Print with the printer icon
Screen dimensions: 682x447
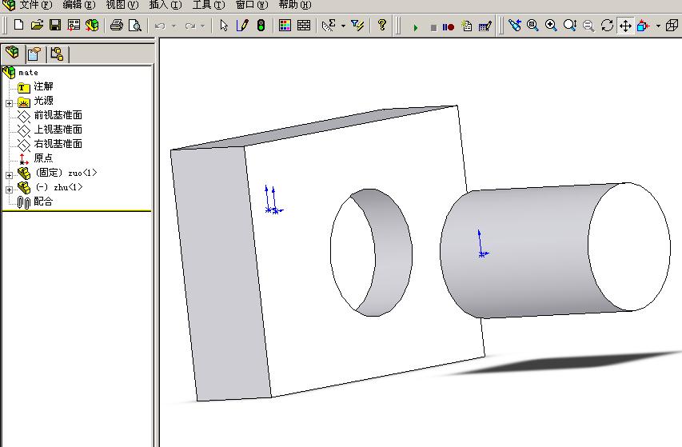tap(116, 26)
